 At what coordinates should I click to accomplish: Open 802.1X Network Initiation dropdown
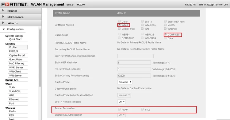(121, 102)
